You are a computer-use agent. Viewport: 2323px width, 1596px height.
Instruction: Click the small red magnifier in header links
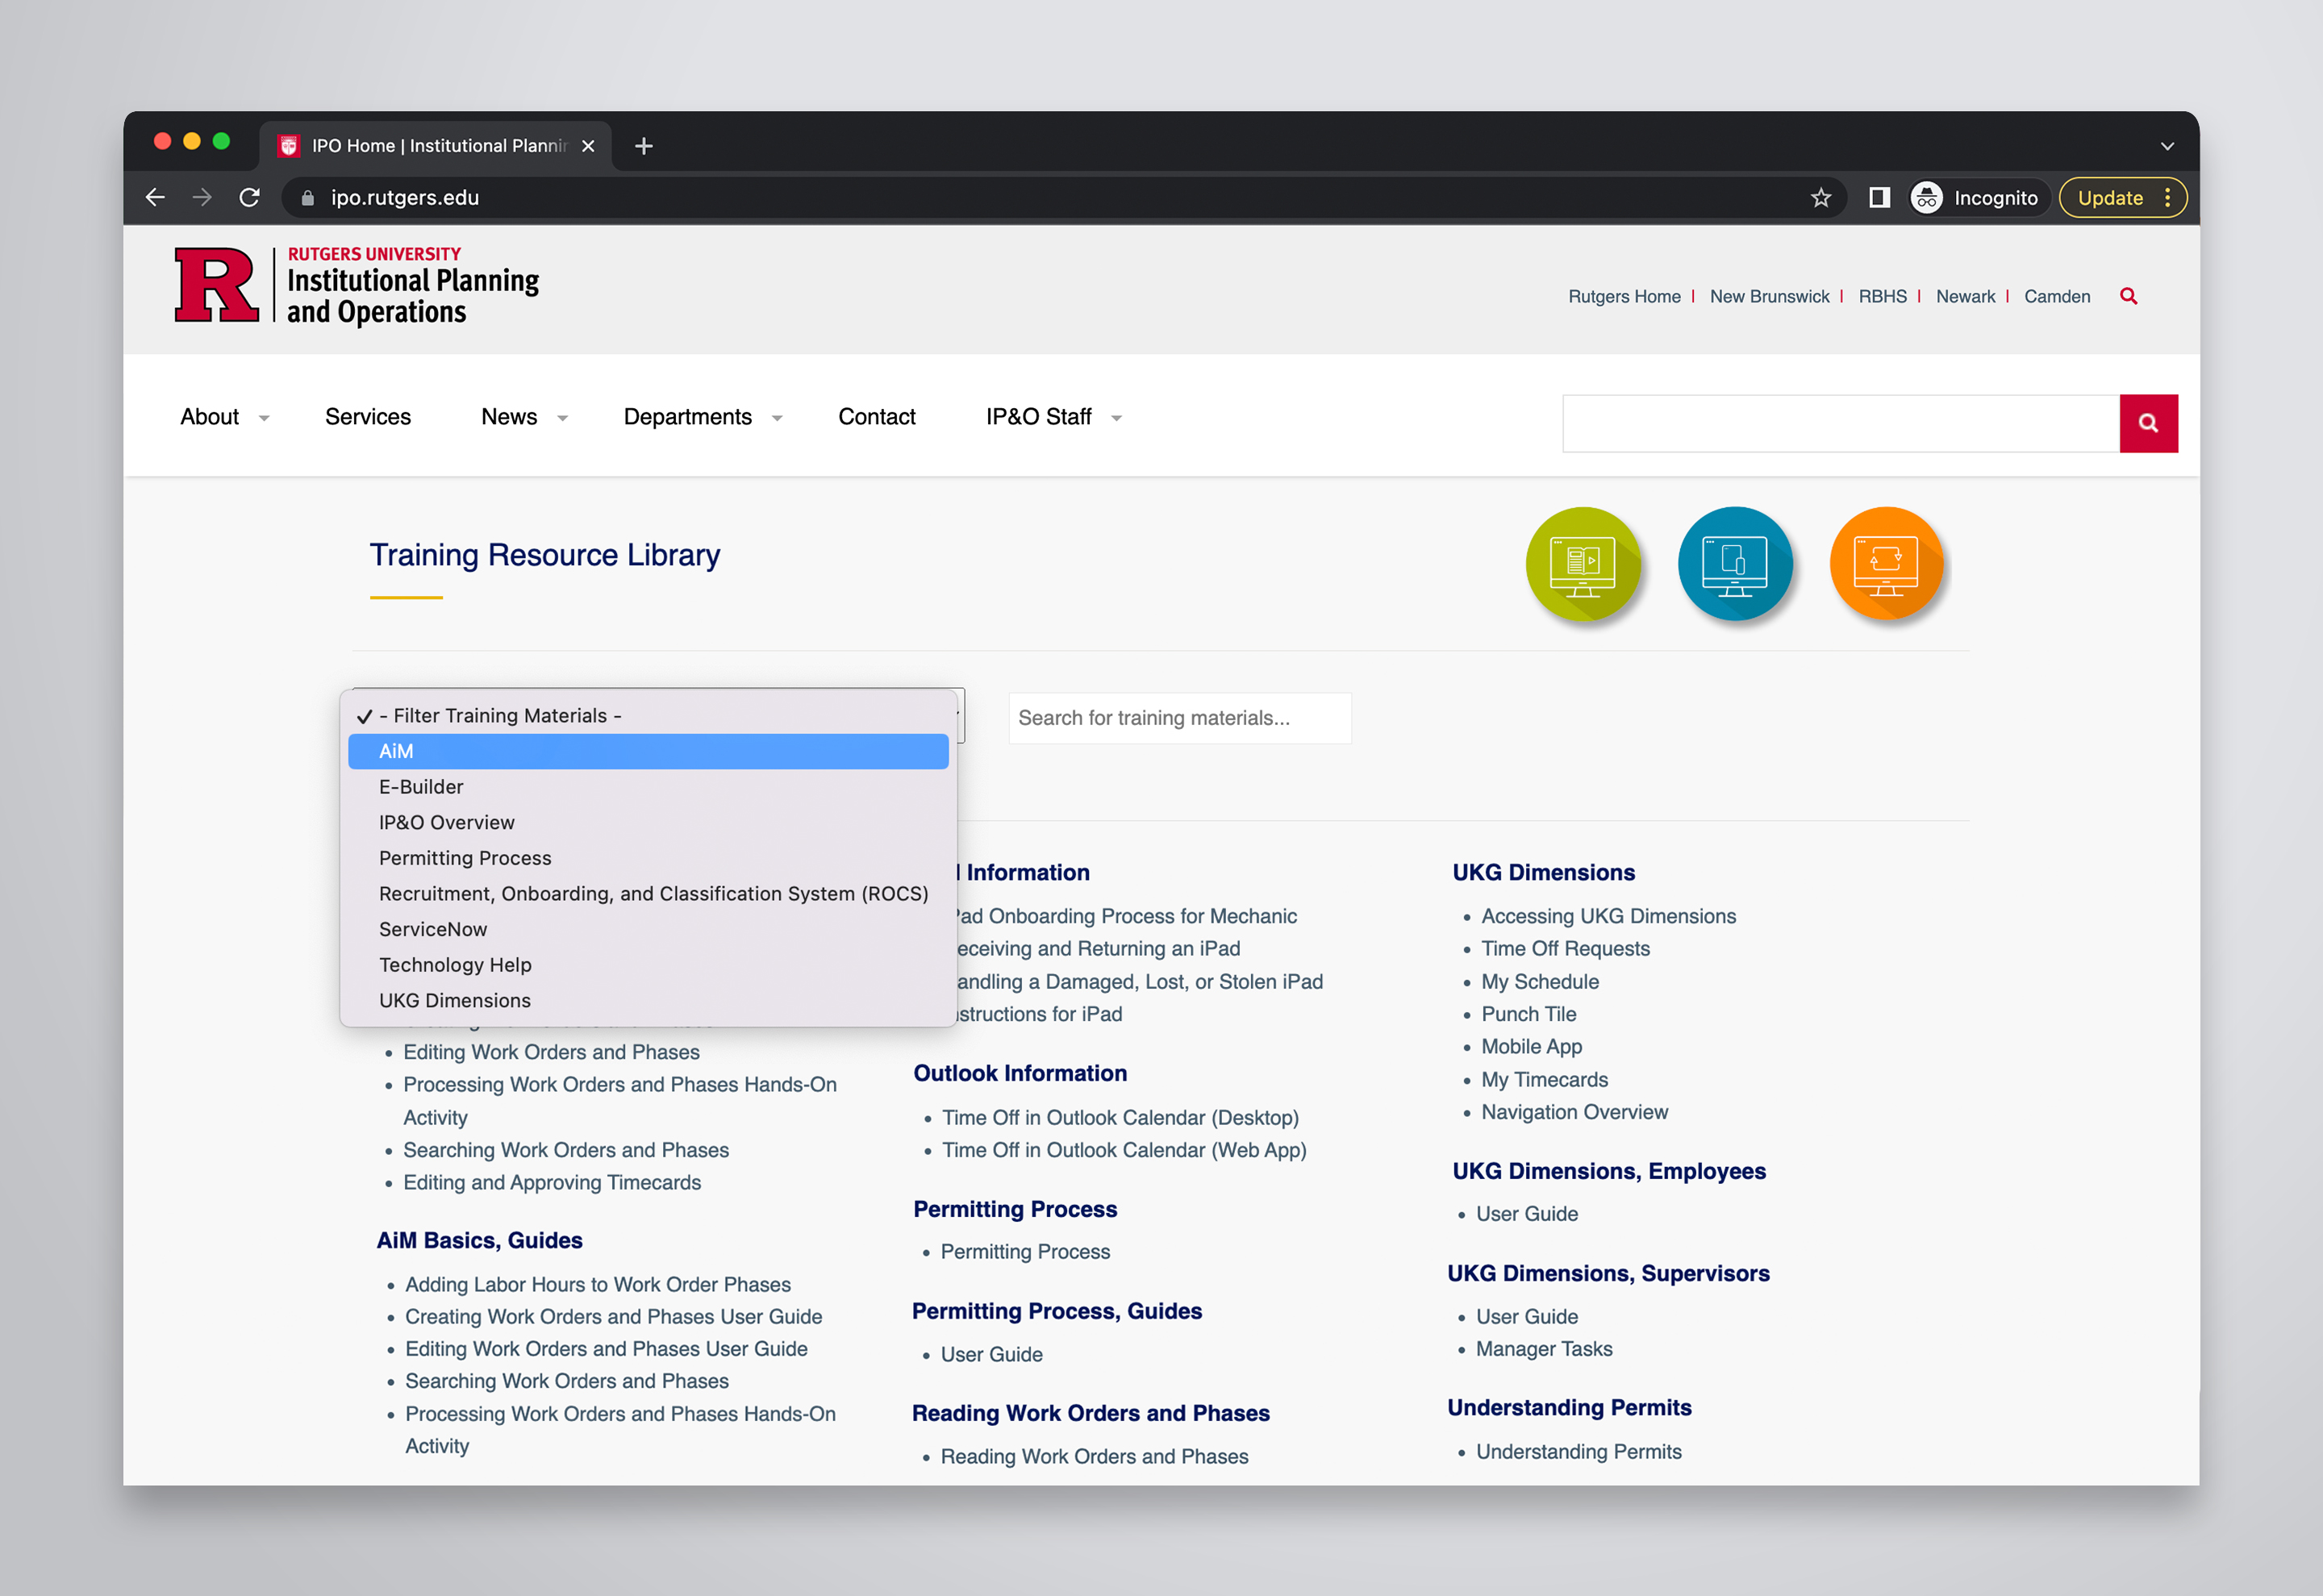pyautogui.click(x=2128, y=296)
